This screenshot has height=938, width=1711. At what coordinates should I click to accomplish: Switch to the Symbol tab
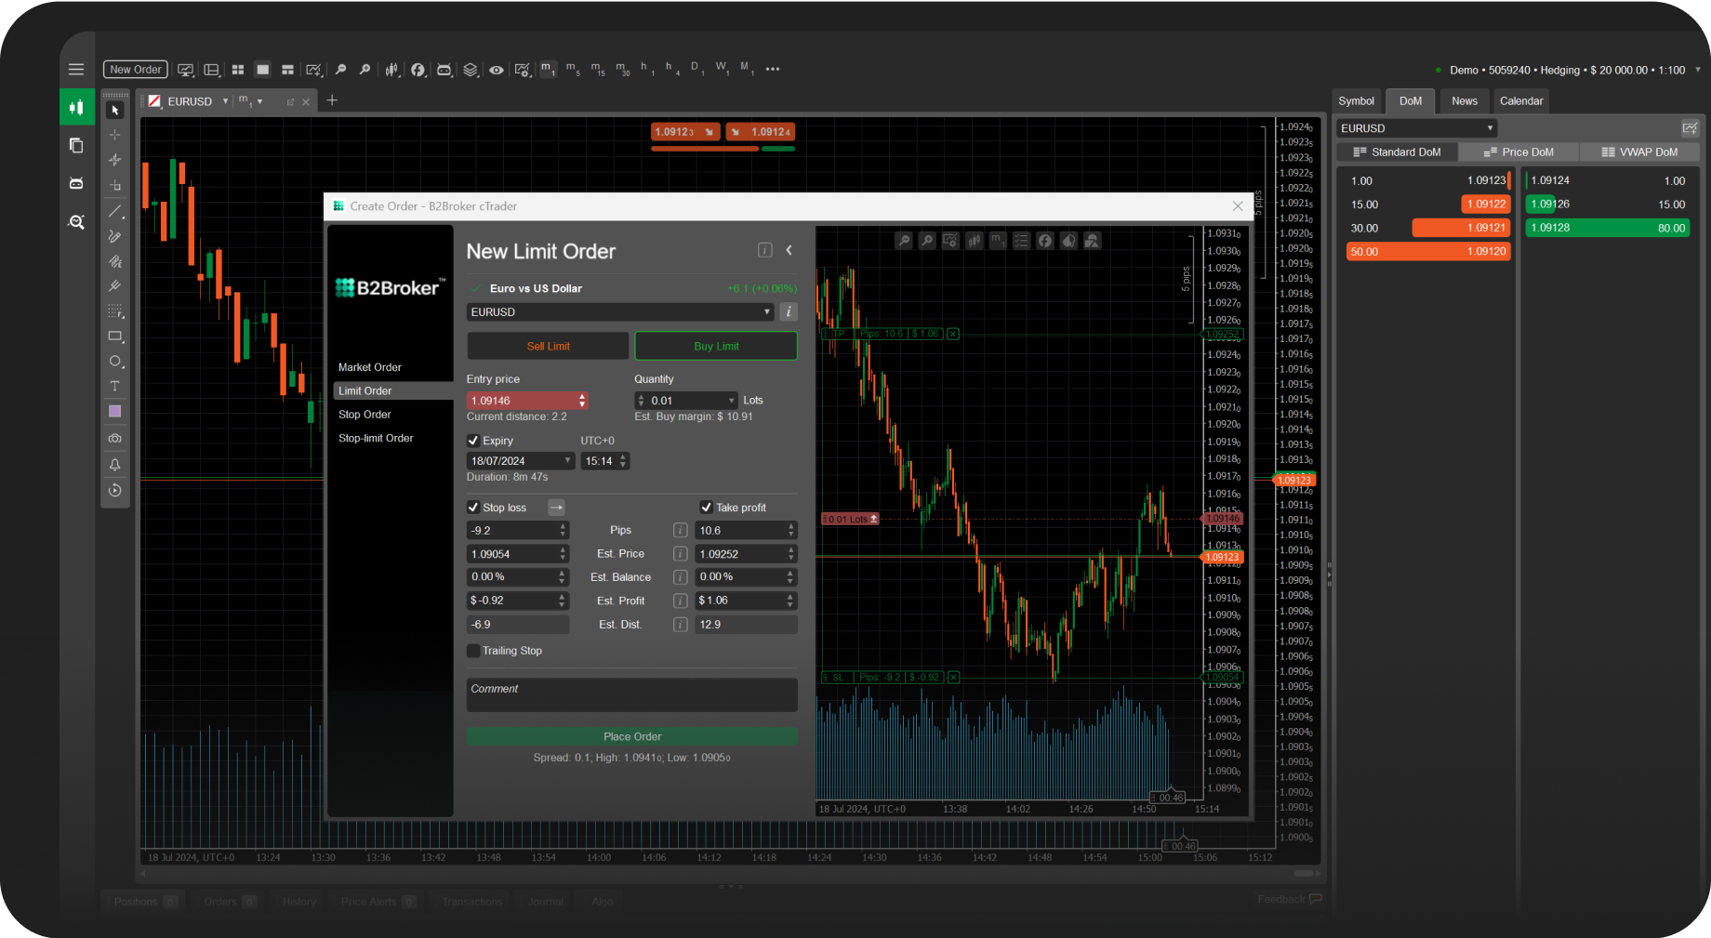[1356, 101]
